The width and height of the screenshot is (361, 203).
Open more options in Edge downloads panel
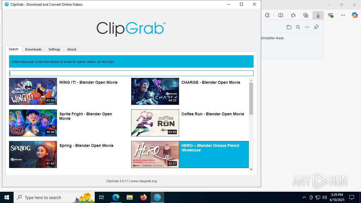point(307,27)
